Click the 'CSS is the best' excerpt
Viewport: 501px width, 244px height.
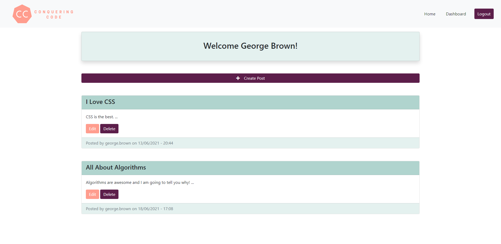(x=102, y=117)
